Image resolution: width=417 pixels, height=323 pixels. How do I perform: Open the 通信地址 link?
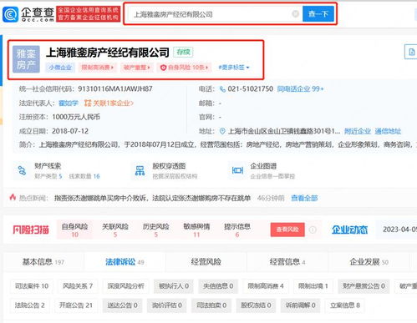pyautogui.click(x=388, y=131)
